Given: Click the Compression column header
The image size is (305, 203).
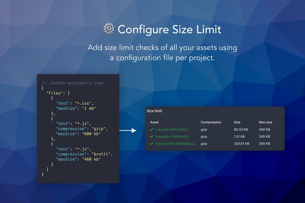Looking at the screenshot, I should pos(211,122).
